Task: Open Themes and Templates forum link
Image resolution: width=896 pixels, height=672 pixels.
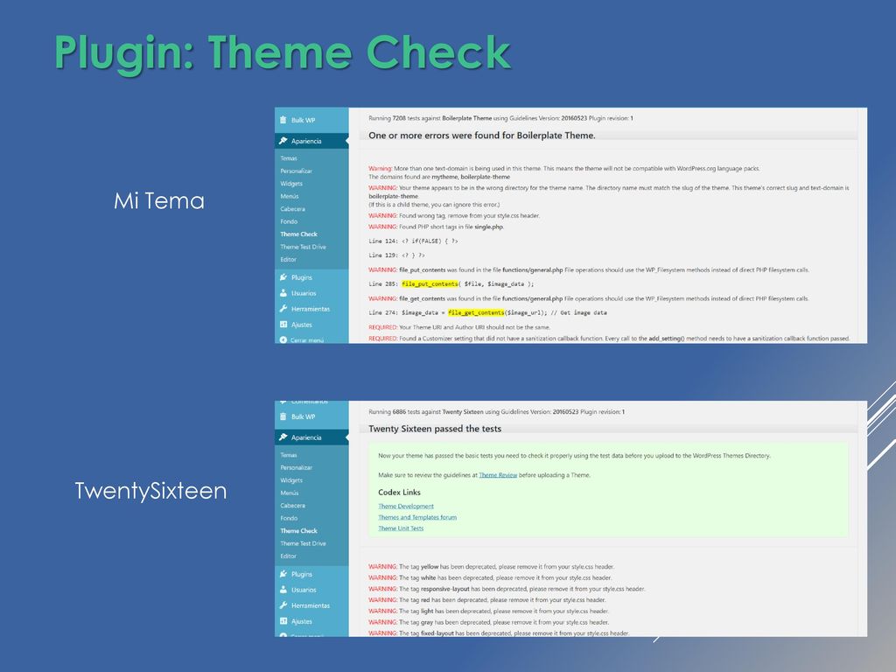Action: tap(417, 517)
